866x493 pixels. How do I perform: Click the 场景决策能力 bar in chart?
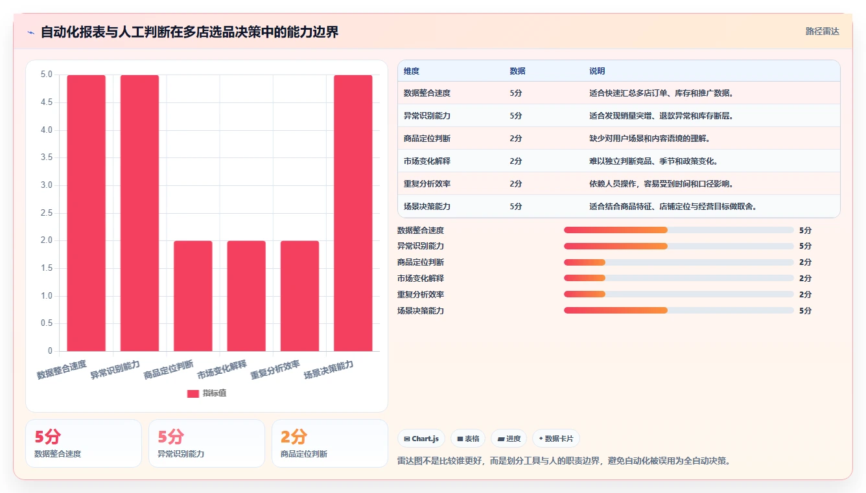click(353, 213)
